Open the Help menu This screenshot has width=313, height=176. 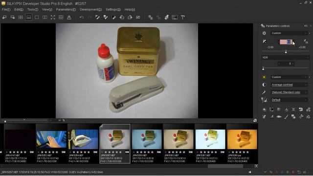point(130,9)
